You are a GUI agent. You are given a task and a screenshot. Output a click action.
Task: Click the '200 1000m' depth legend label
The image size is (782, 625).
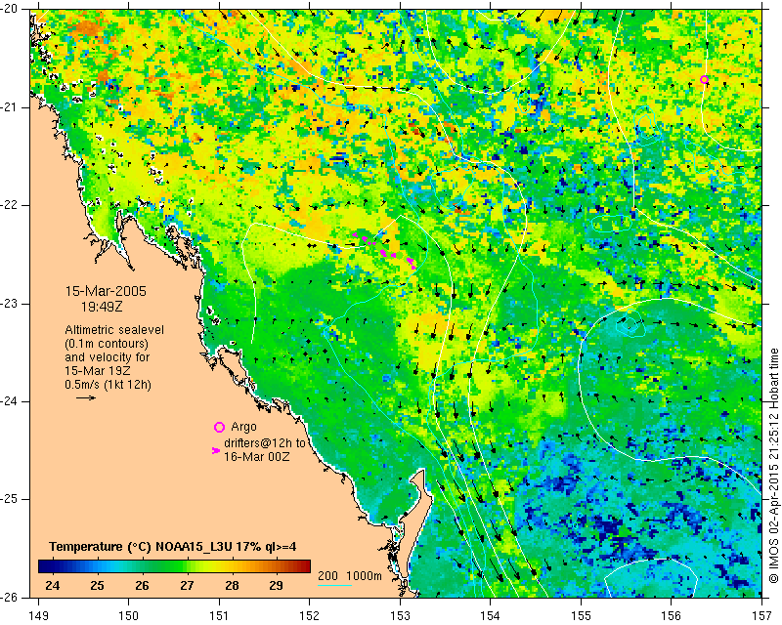[x=350, y=575]
